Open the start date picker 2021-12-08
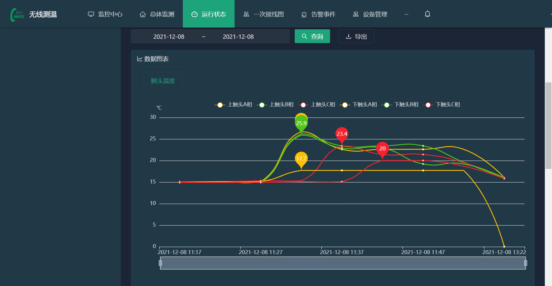The width and height of the screenshot is (552, 286). coord(169,37)
